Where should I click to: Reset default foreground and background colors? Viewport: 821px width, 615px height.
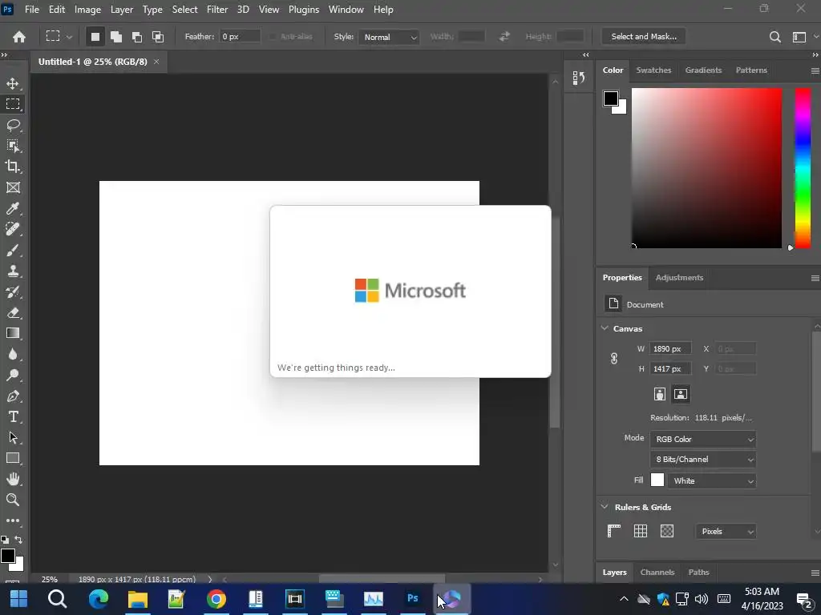coord(5,540)
